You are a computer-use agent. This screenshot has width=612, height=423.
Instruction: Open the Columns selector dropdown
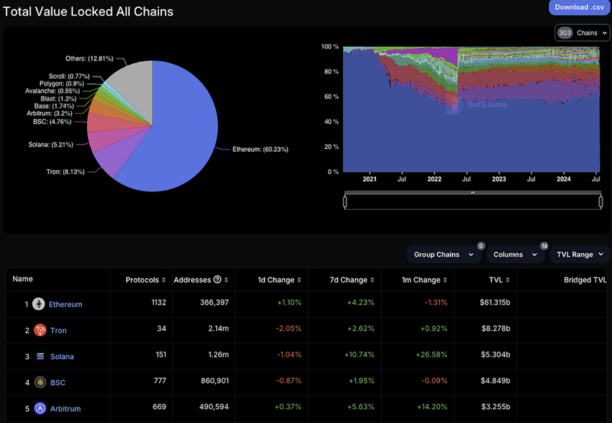coord(515,254)
